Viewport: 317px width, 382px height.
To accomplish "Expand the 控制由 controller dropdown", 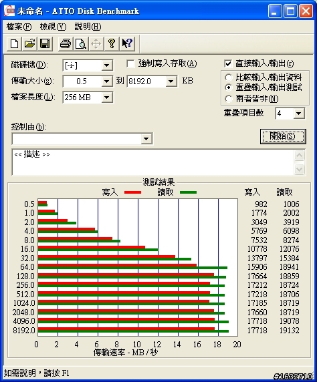I will click(146, 139).
